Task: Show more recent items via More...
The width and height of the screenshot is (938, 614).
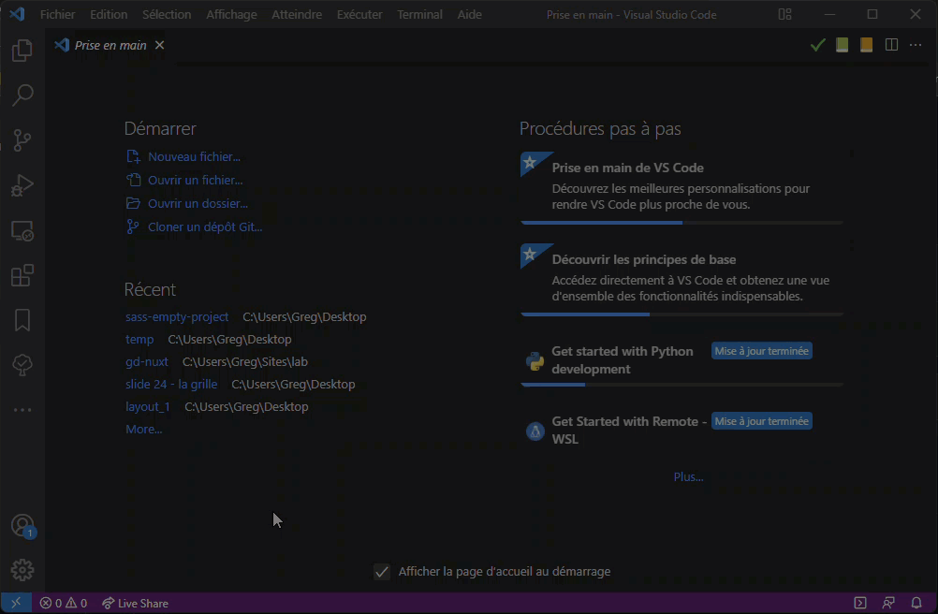Action: (x=143, y=430)
